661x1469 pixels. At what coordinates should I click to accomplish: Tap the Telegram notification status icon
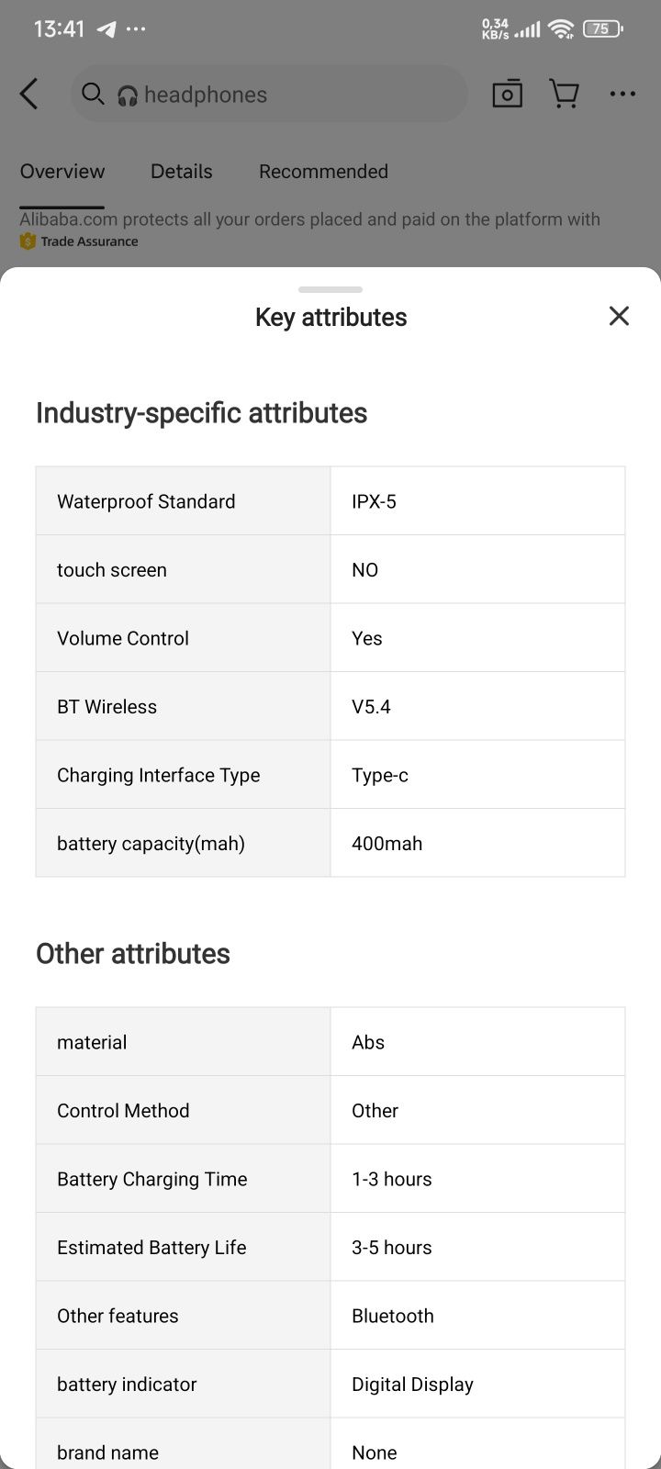[106, 29]
